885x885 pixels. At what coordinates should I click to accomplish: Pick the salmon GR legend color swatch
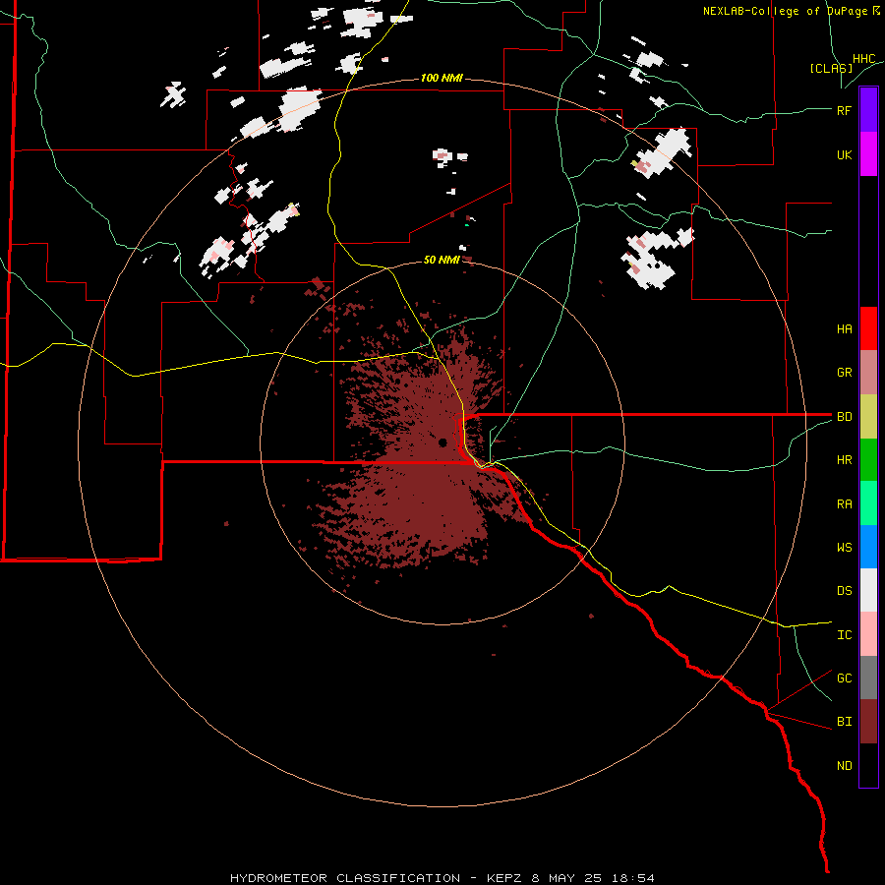click(868, 373)
